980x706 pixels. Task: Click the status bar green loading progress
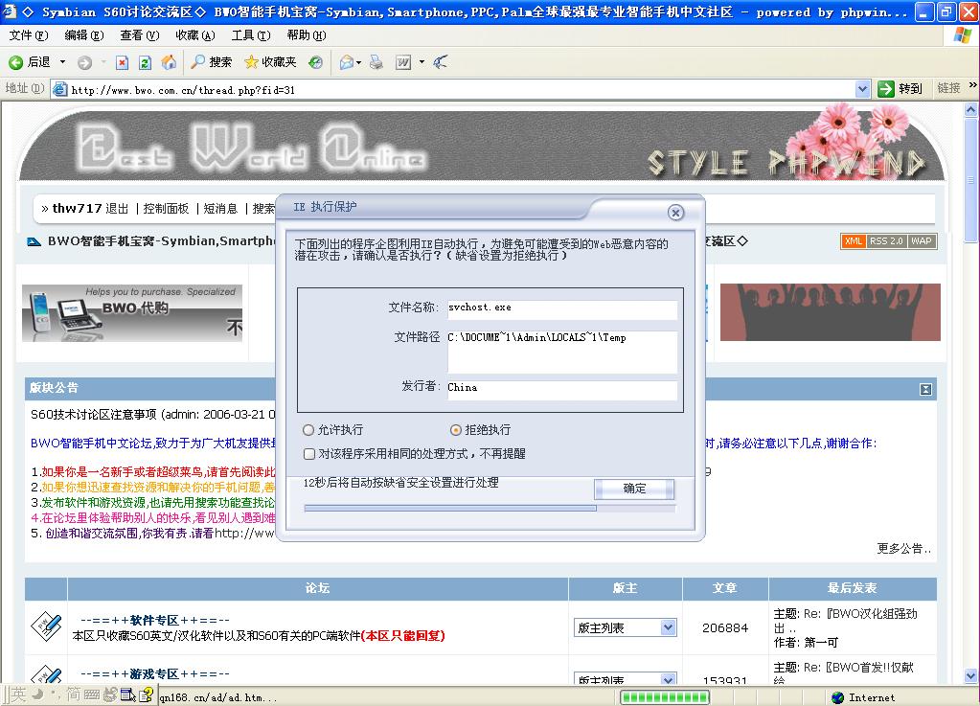point(665,697)
